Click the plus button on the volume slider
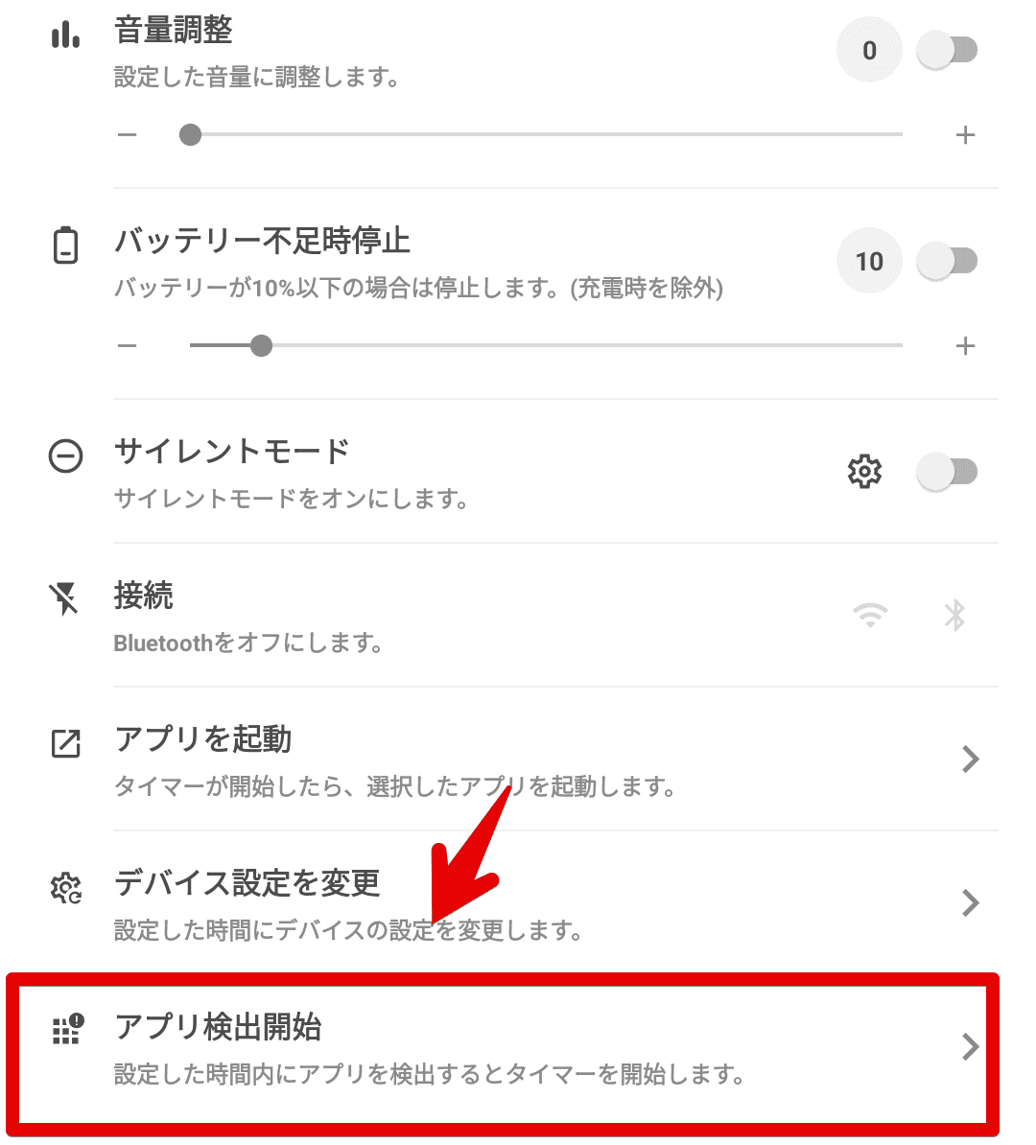 point(966,135)
